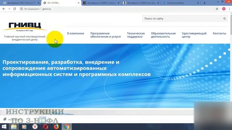
Task: Click the ГНИВЦ logo
Action: [x=25, y=27]
